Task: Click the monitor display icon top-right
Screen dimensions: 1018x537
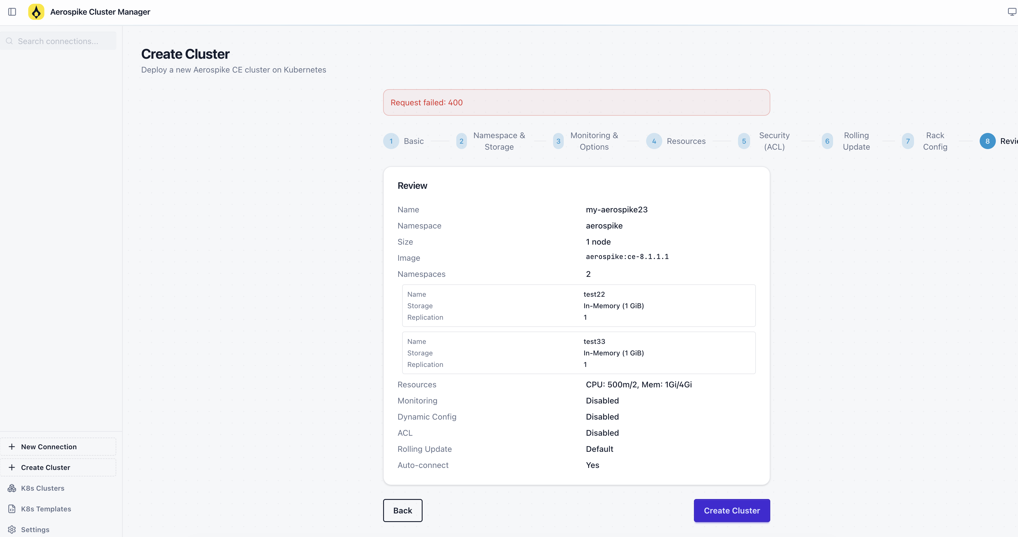Action: (1011, 12)
